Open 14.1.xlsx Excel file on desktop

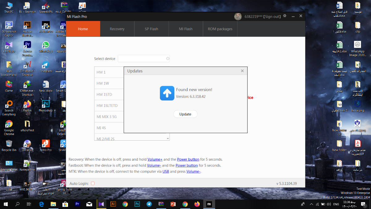(339, 47)
